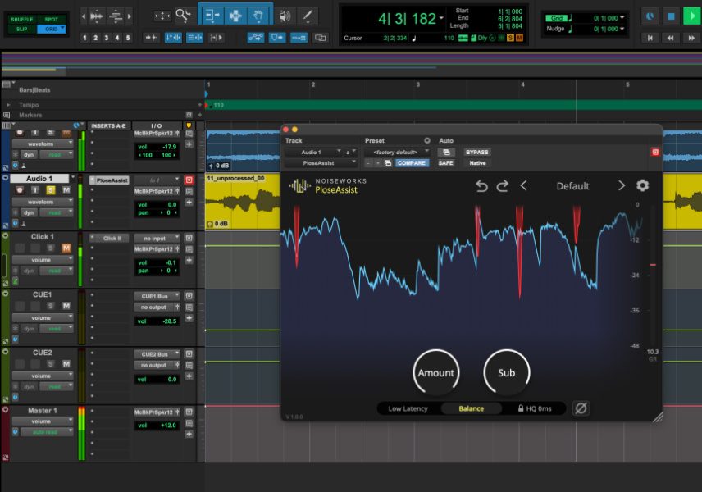Click the plugin COMPARE button
The image size is (702, 492).
(412, 163)
